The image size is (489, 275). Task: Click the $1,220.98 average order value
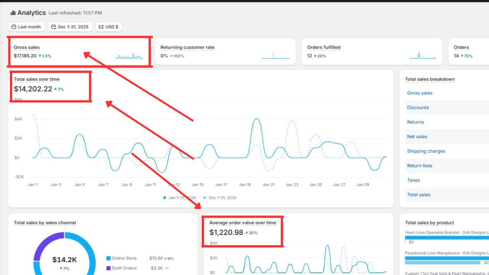(226, 232)
